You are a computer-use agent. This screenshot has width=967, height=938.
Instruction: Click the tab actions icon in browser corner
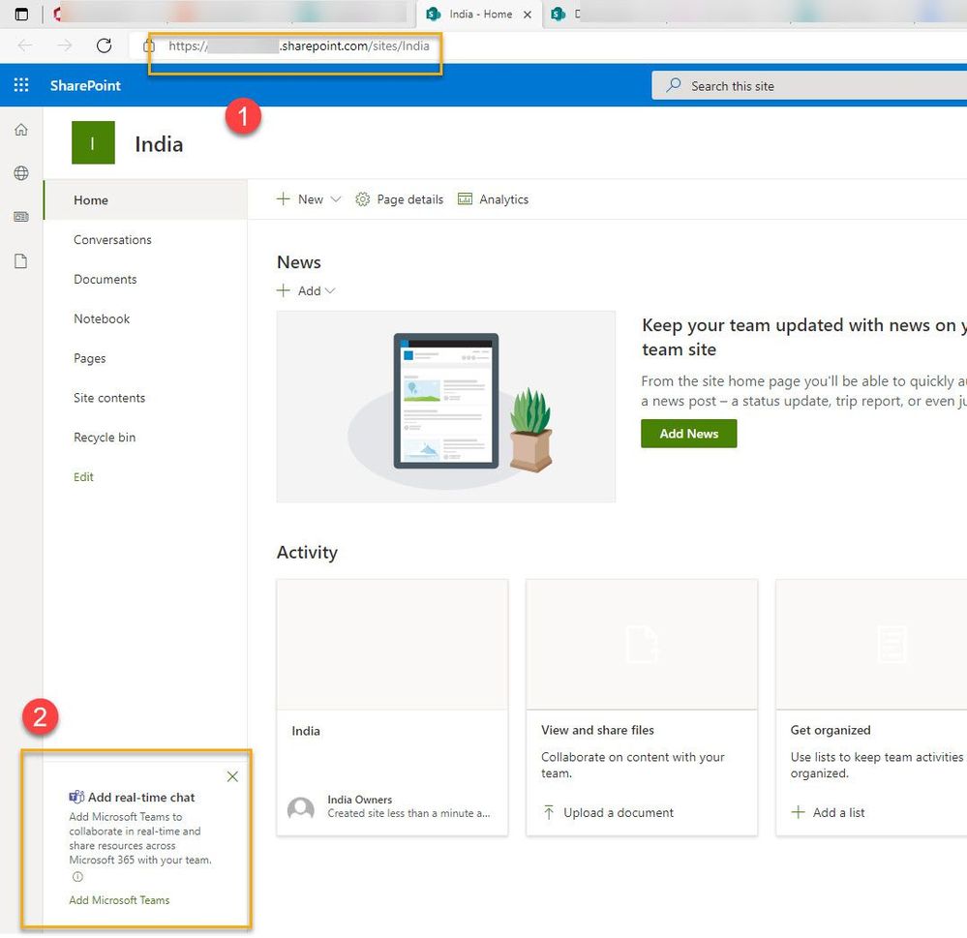pos(21,14)
